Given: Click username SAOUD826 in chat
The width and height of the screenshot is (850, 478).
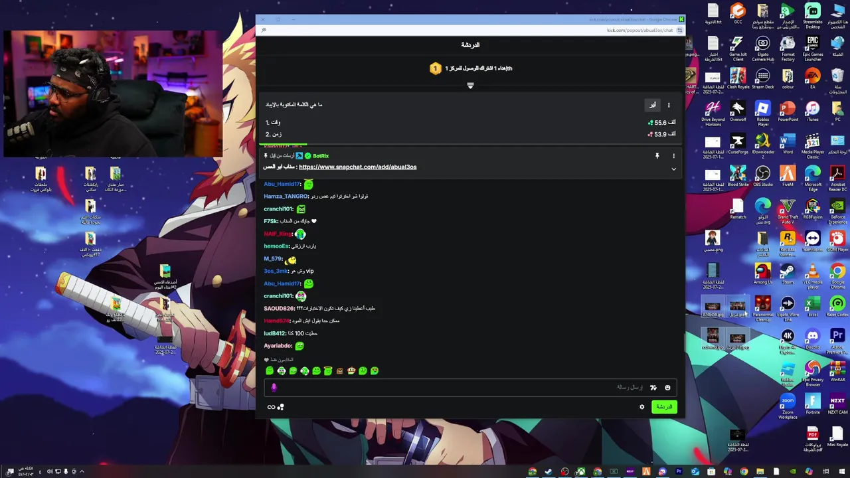Looking at the screenshot, I should point(279,309).
